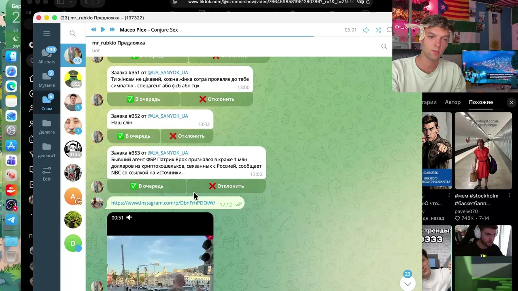Unmute the 00:51 video in the chat
518x291 pixels.
click(129, 218)
